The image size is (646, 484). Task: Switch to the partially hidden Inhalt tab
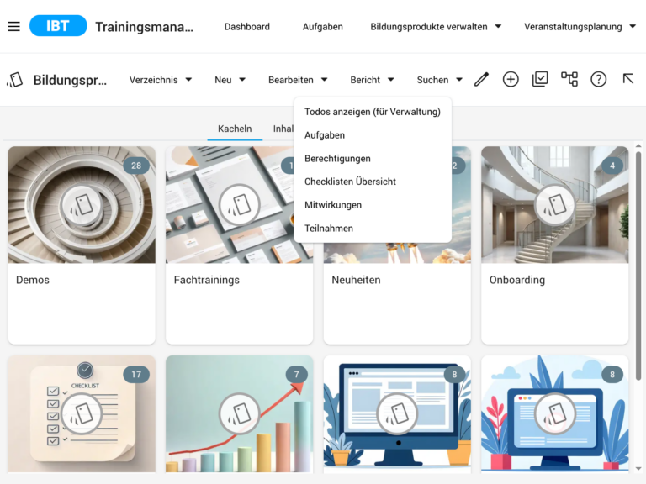[x=283, y=129]
